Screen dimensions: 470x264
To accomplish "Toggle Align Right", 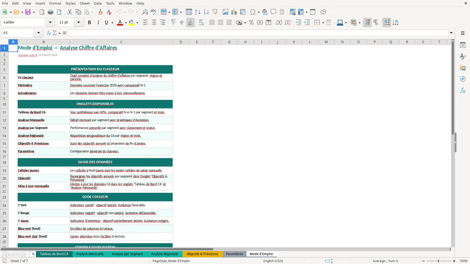I will pos(163,23).
